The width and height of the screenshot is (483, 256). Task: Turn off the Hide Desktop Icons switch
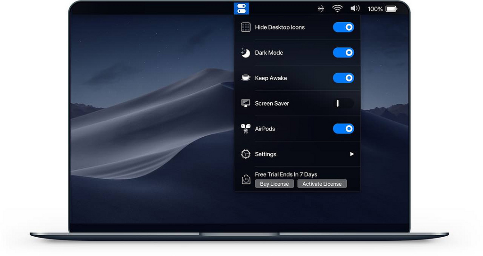tap(343, 27)
